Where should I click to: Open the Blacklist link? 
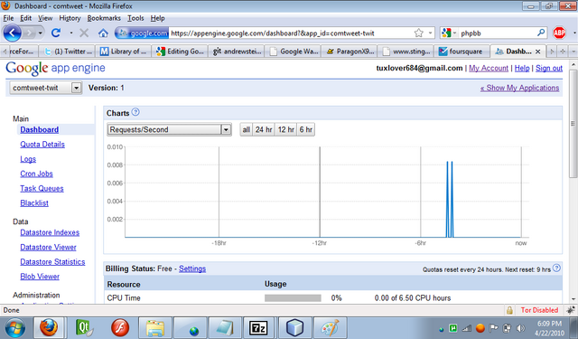[x=34, y=202]
